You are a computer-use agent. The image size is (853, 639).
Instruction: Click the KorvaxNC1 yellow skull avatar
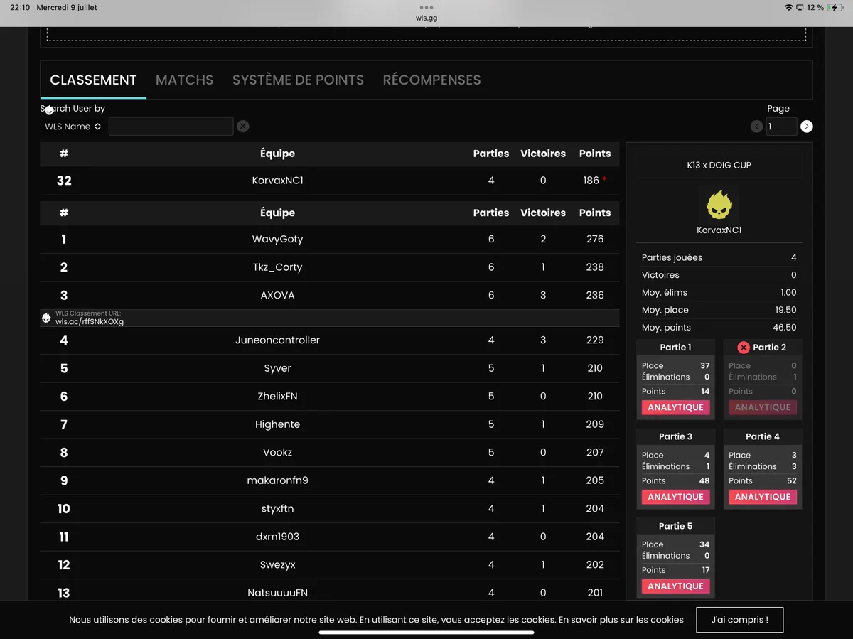[x=719, y=205]
